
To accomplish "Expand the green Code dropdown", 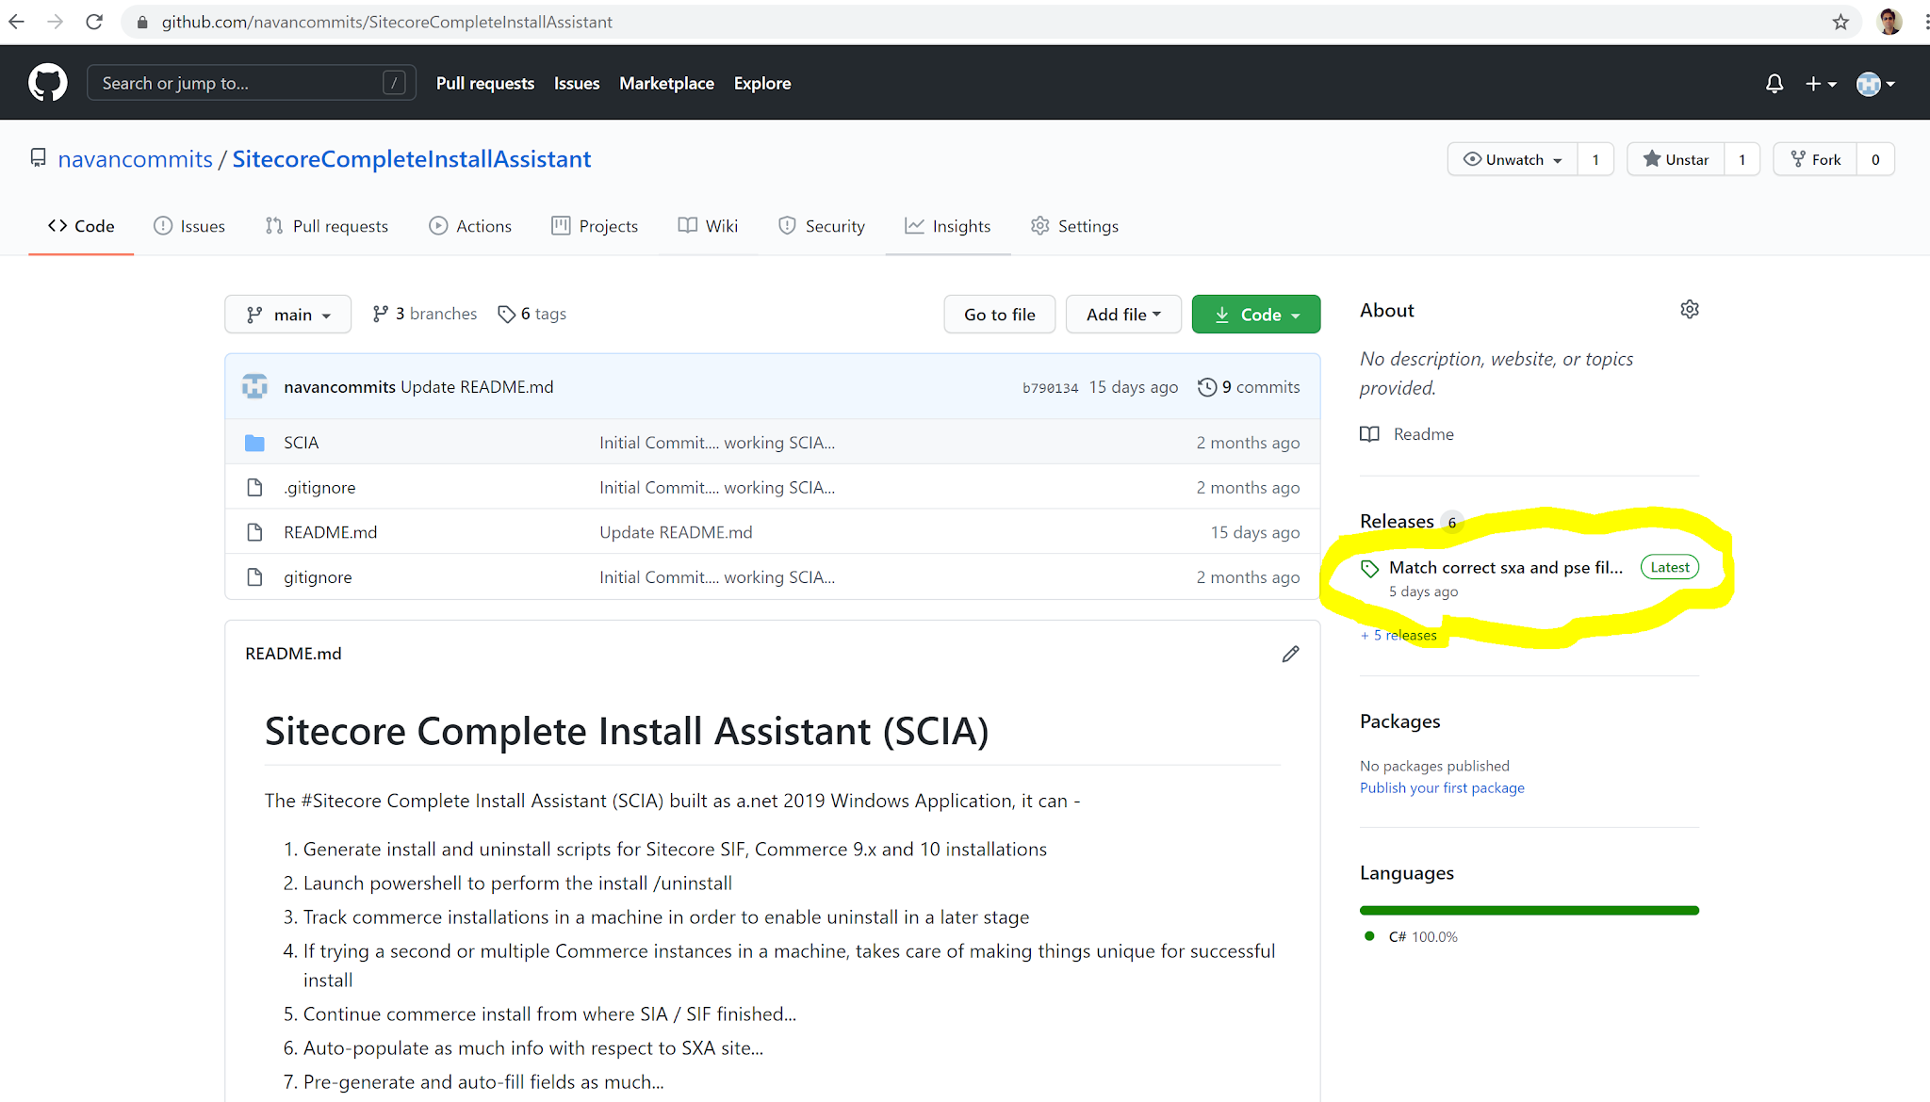I will (1256, 315).
